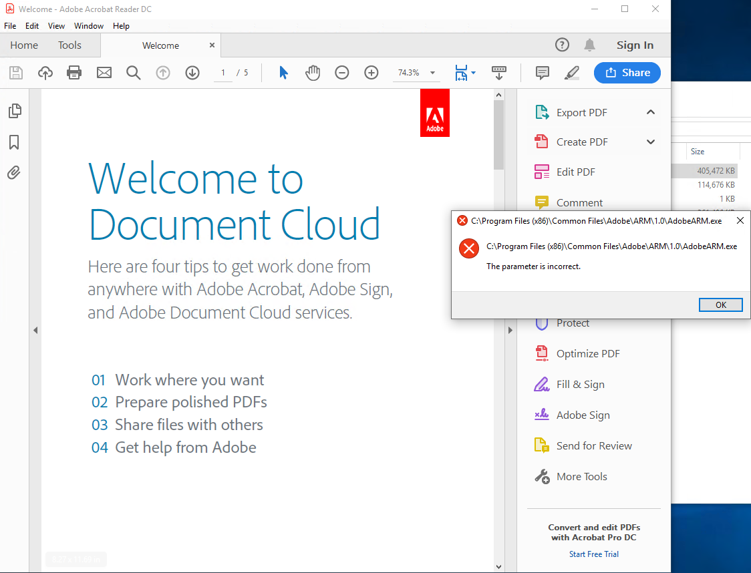Image resolution: width=751 pixels, height=573 pixels.
Task: Click the current page number field
Action: click(x=222, y=73)
